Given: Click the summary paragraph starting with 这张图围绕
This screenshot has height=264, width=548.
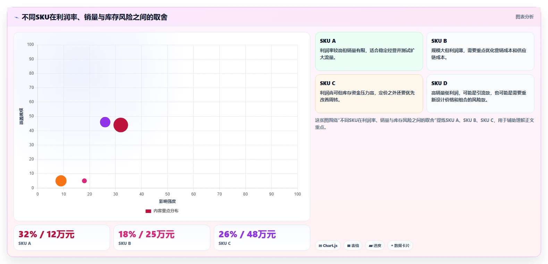Looking at the screenshot, I should click(424, 124).
